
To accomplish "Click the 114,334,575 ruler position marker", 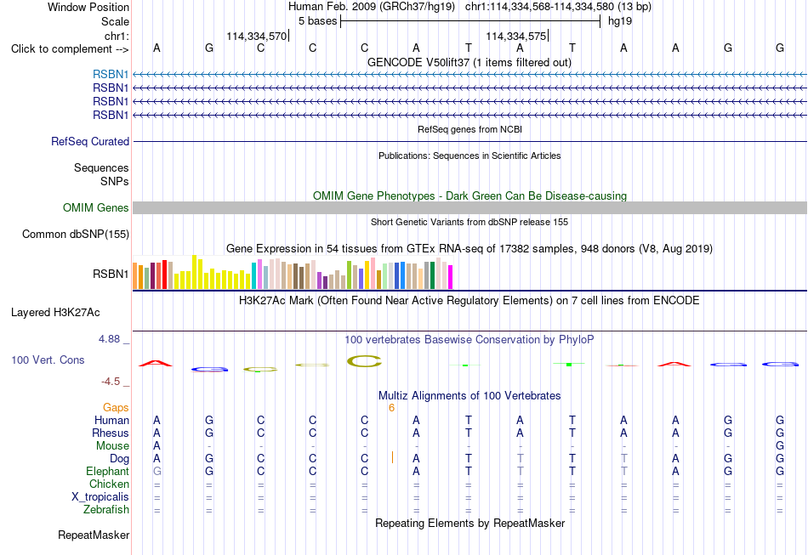I will (x=516, y=36).
